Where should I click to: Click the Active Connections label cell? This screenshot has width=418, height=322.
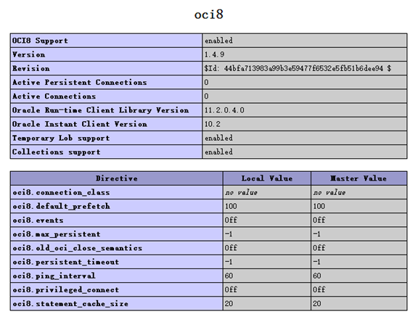tap(107, 96)
